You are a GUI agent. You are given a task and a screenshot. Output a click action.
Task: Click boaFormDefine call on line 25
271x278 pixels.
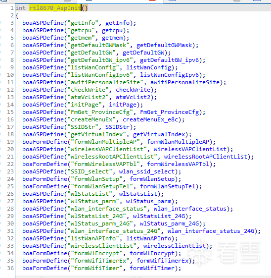coord(45,187)
